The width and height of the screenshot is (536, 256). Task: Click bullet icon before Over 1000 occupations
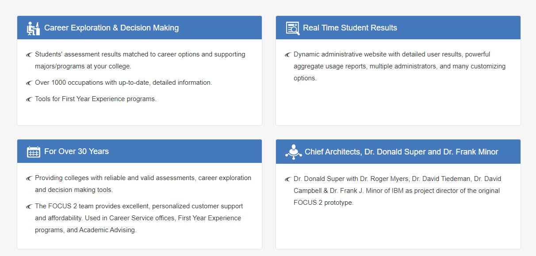point(29,83)
